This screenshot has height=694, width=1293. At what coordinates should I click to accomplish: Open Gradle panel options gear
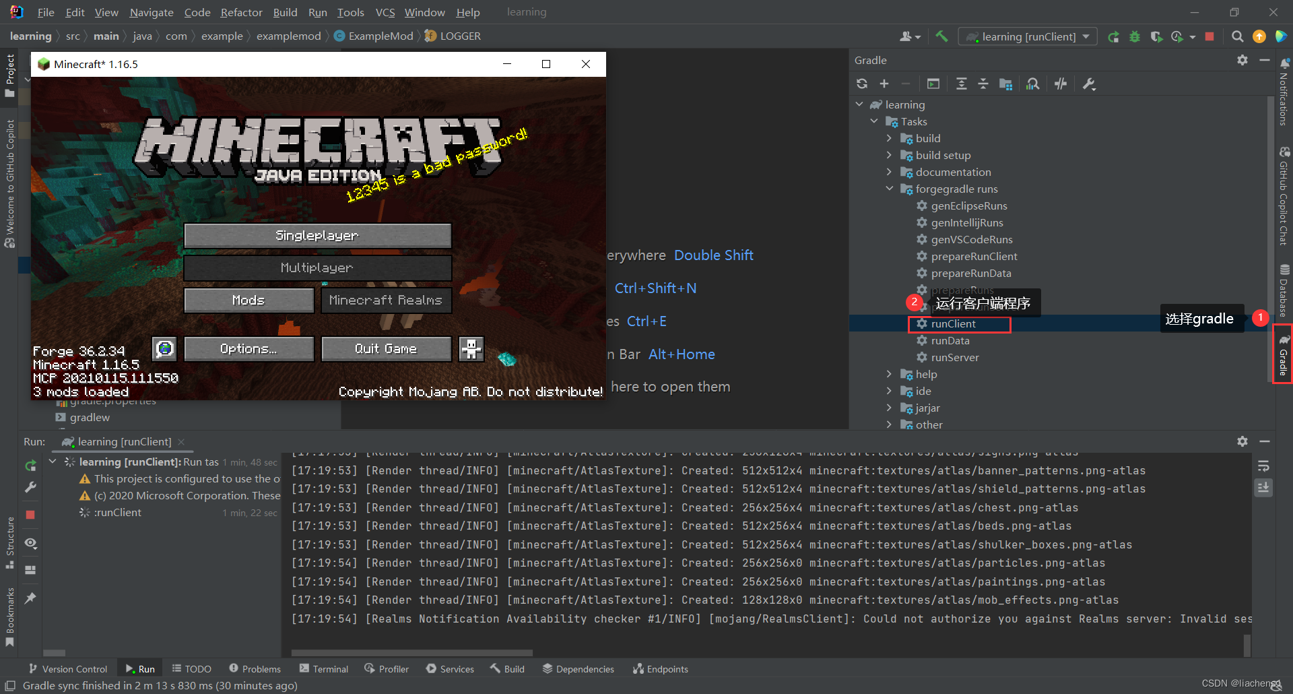point(1242,60)
